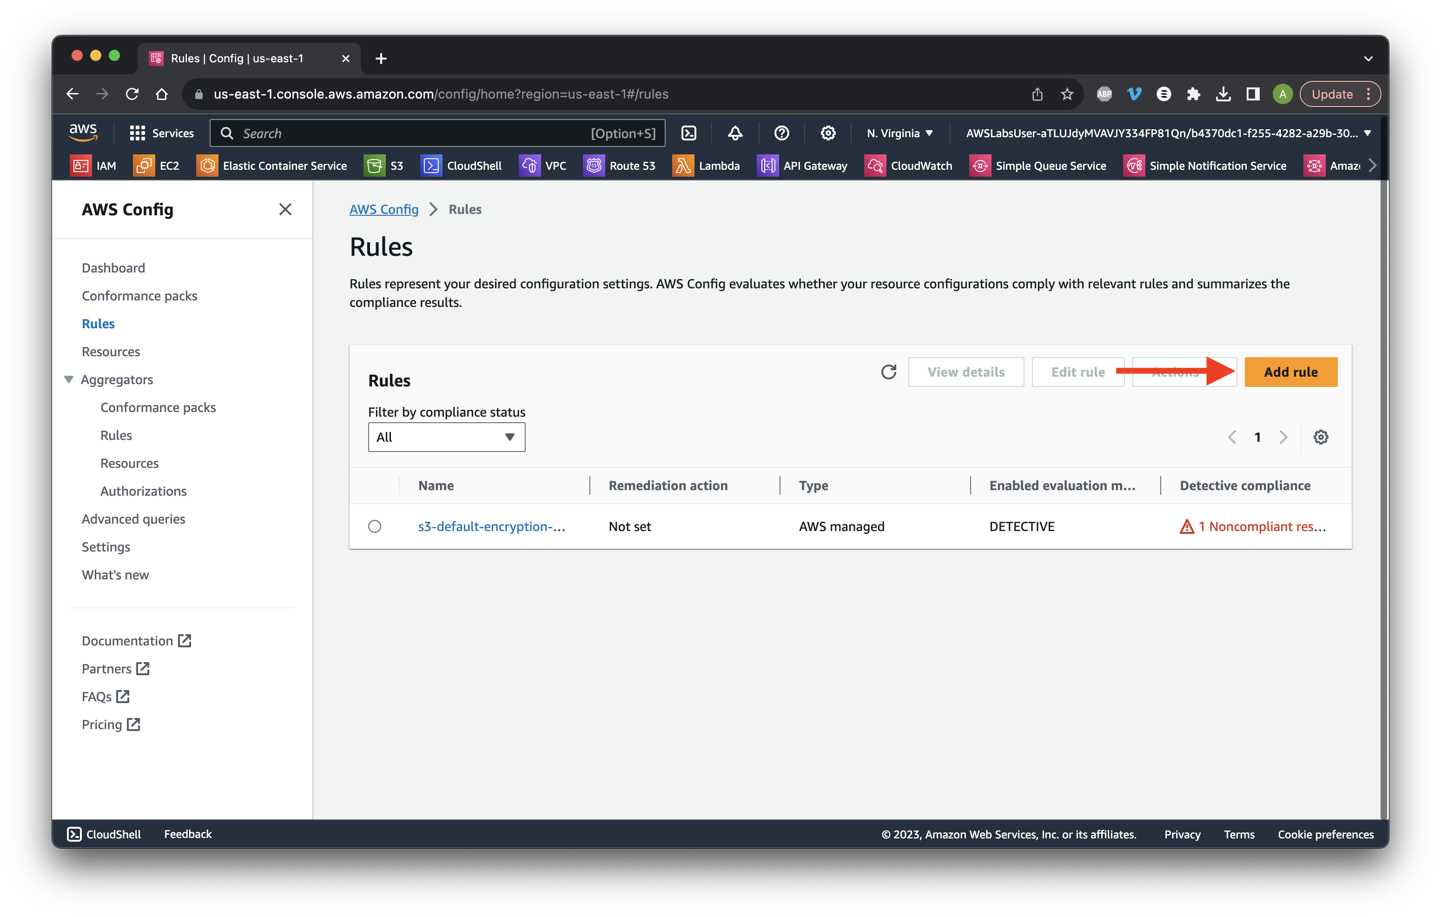Image resolution: width=1441 pixels, height=917 pixels.
Task: Open Feedback in the footer
Action: tap(187, 834)
